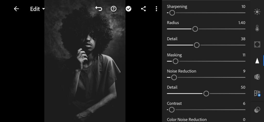Click the Color Noise Reduction label

187,120
